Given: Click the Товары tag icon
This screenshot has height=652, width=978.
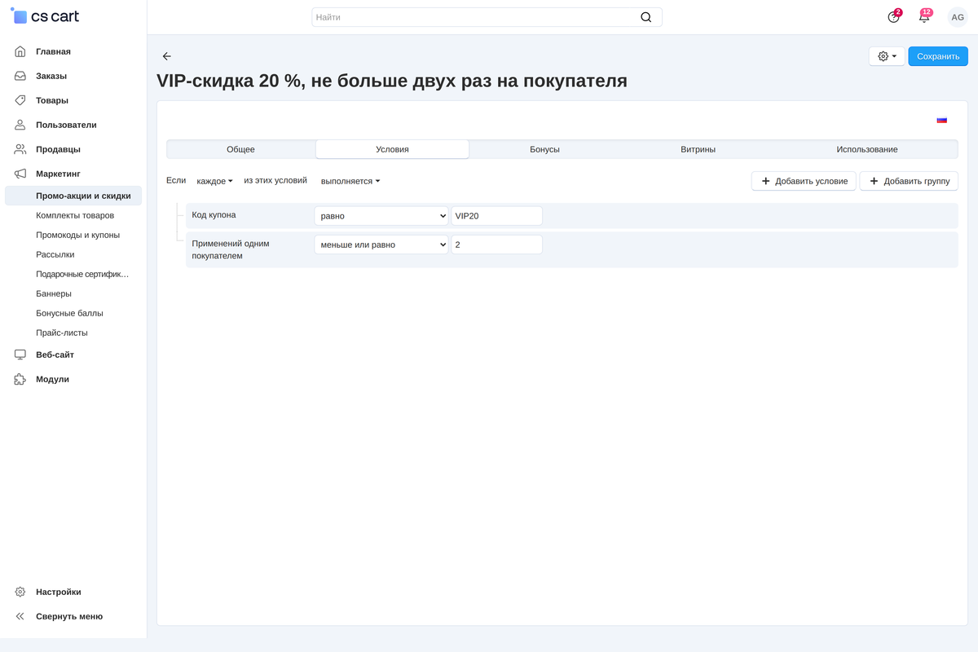Looking at the screenshot, I should 20,100.
